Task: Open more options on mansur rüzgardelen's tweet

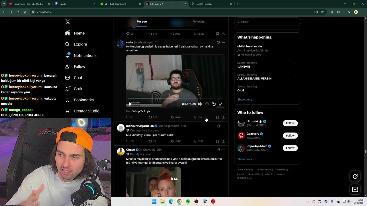Action: click(223, 126)
